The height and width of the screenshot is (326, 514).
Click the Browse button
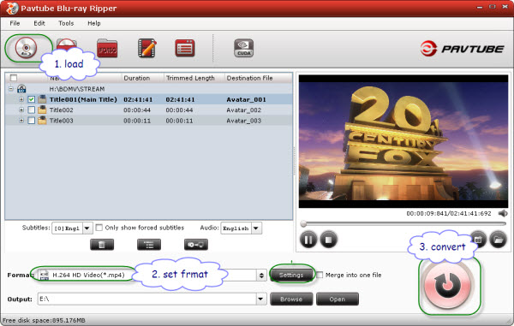point(291,299)
